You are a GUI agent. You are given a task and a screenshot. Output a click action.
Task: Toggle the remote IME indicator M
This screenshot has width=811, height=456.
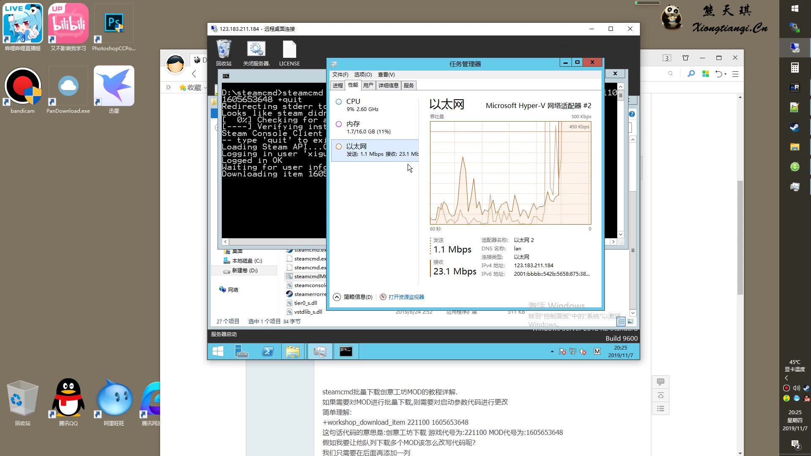(597, 351)
